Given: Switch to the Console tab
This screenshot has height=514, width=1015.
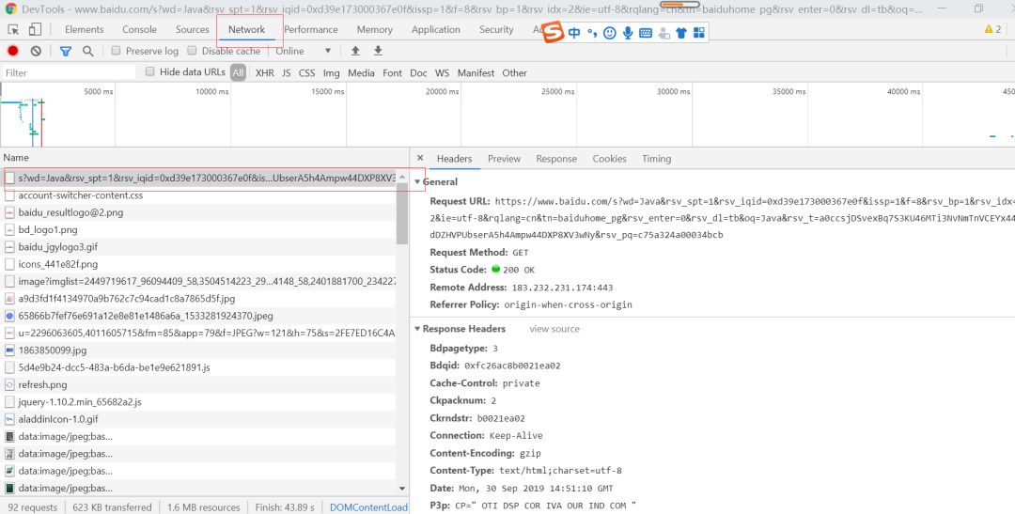Looking at the screenshot, I should [139, 29].
